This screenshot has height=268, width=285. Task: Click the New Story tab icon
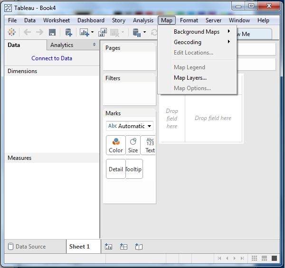(139, 247)
